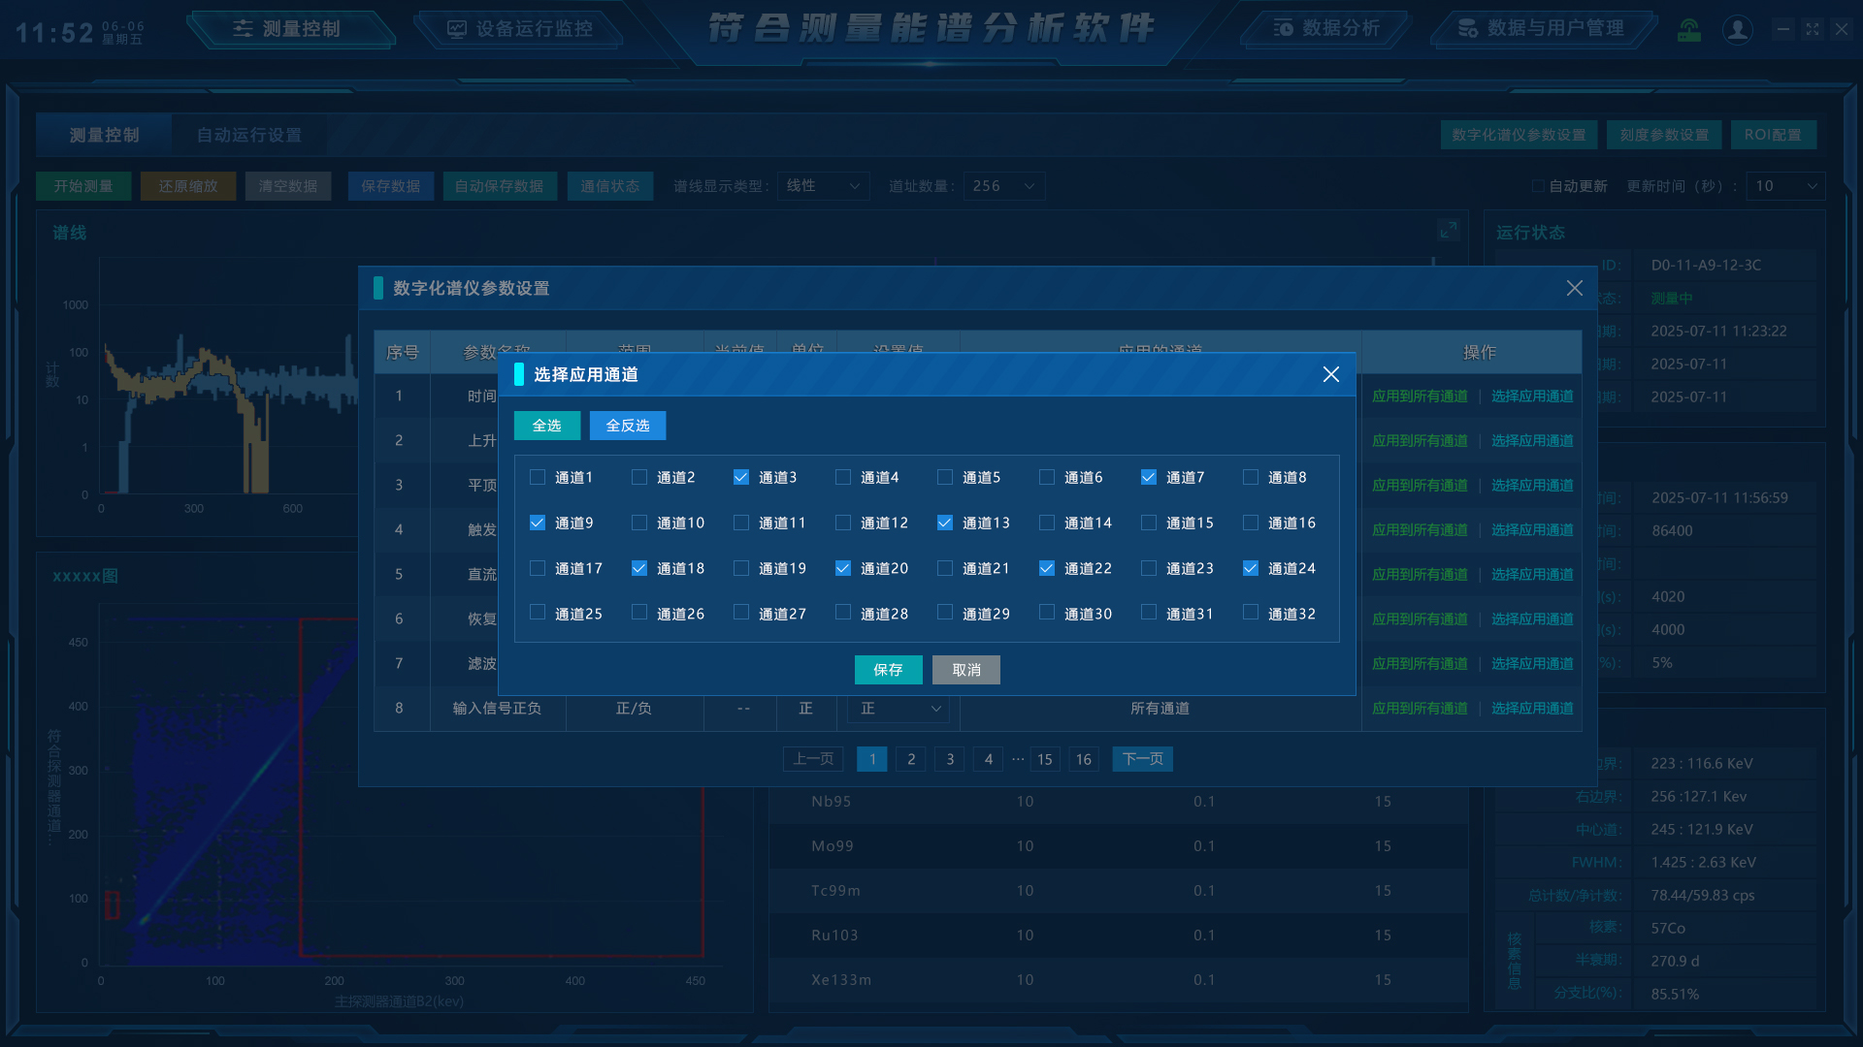The image size is (1863, 1047).
Task: Enable the 通道32 checkbox
Action: [x=1251, y=613]
